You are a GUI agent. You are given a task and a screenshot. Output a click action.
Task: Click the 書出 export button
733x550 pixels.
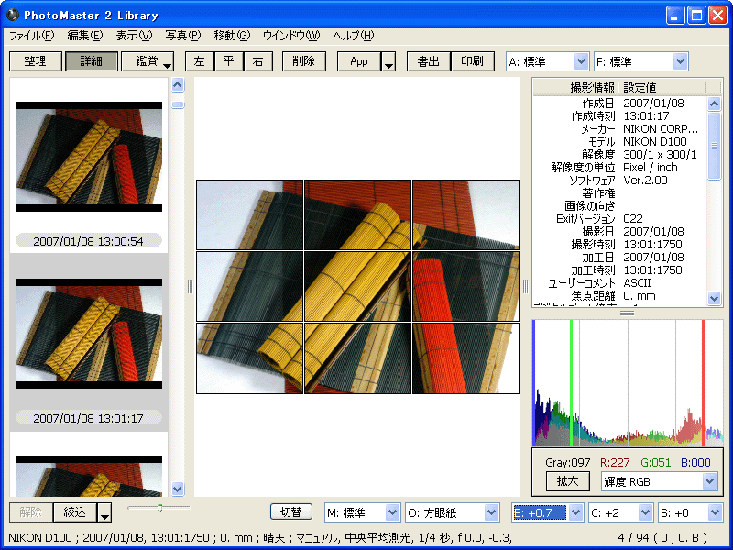[x=429, y=61]
